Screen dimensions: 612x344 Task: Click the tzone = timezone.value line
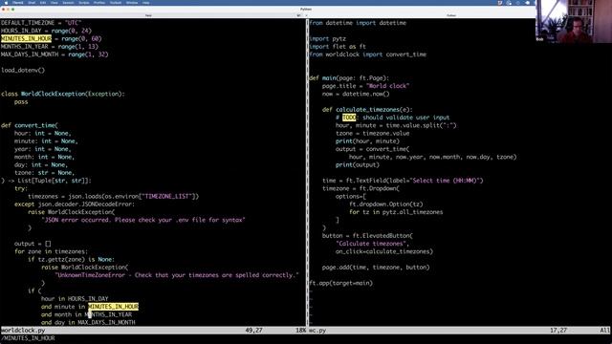tap(372, 134)
